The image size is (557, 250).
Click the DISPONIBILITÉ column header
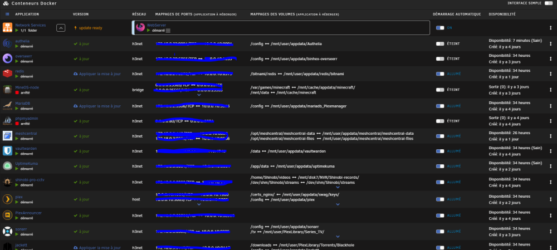tap(502, 14)
